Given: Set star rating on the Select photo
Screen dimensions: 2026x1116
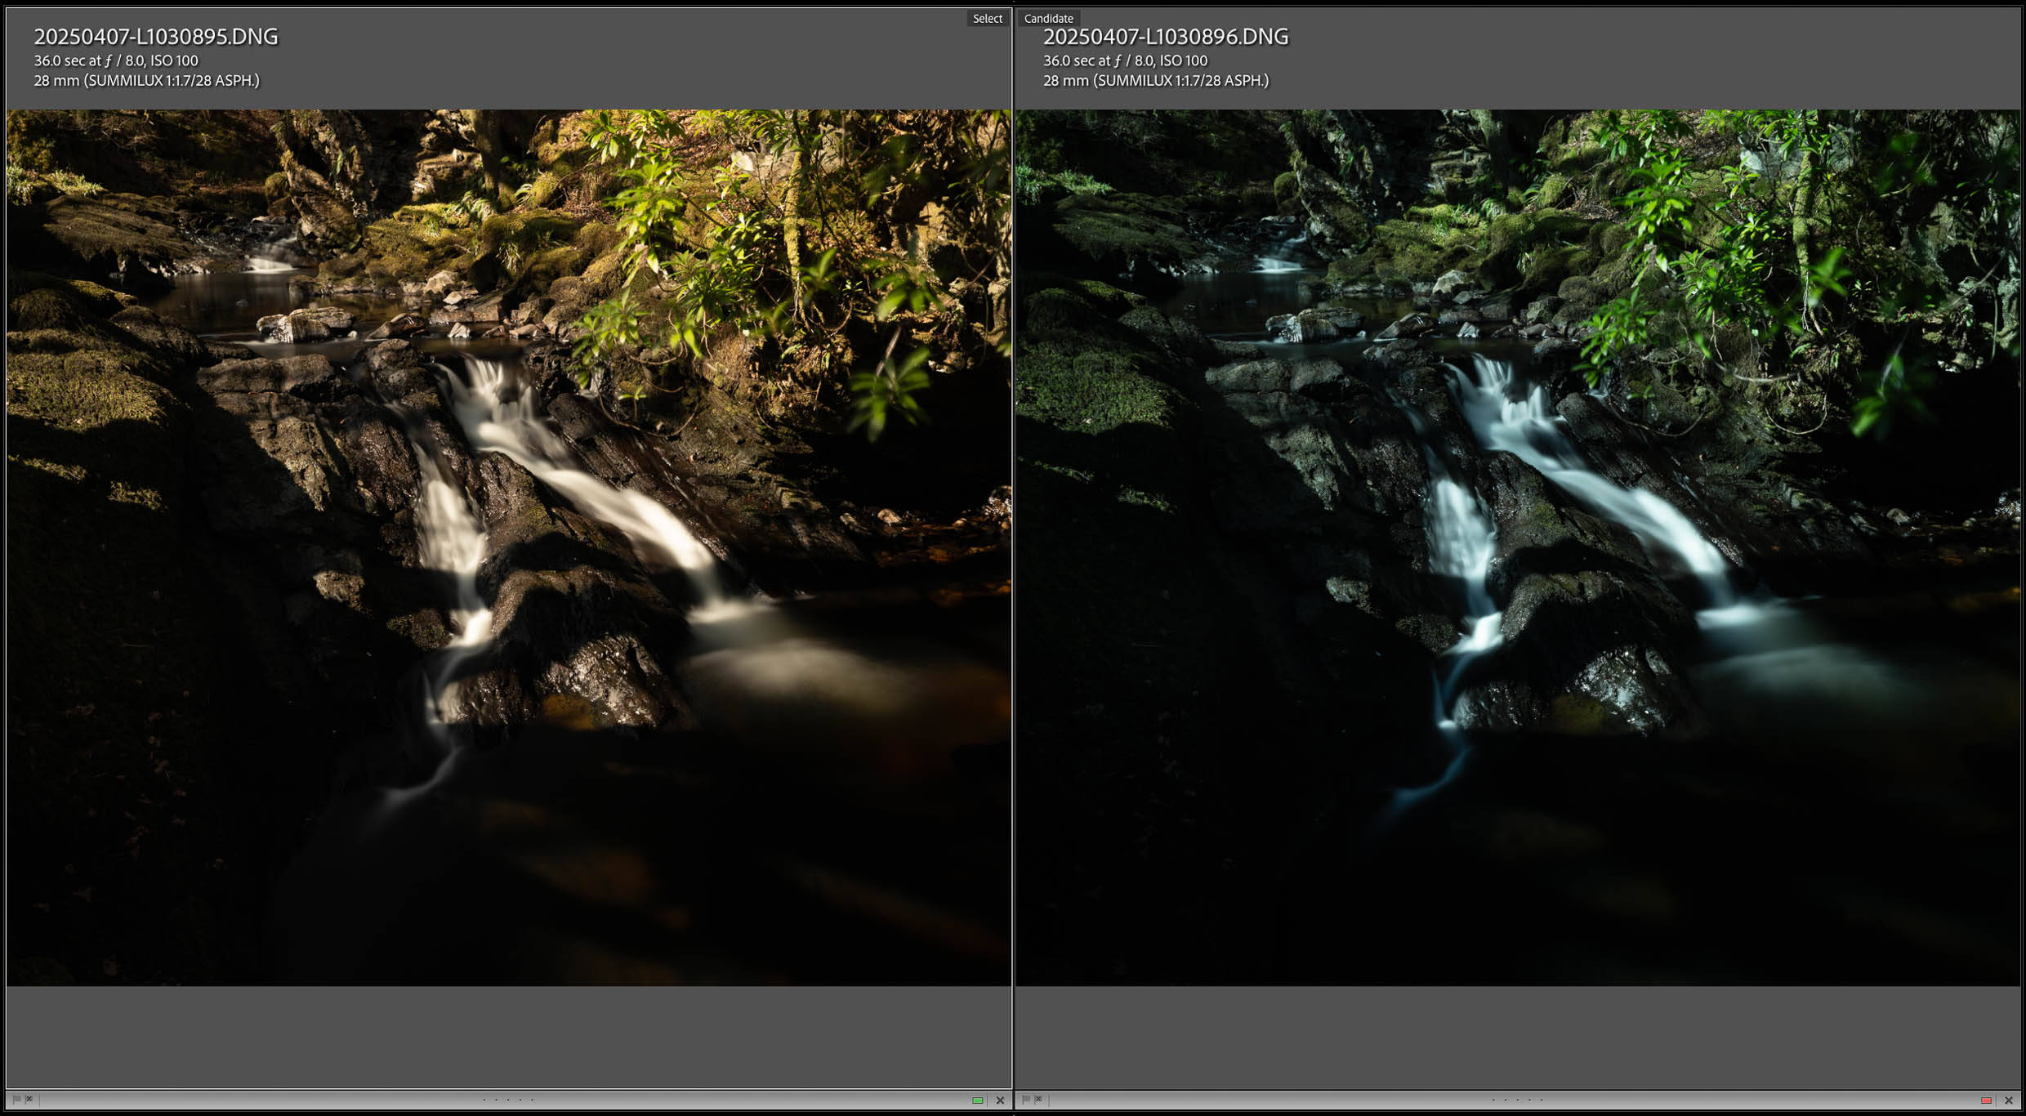Looking at the screenshot, I should (508, 1100).
